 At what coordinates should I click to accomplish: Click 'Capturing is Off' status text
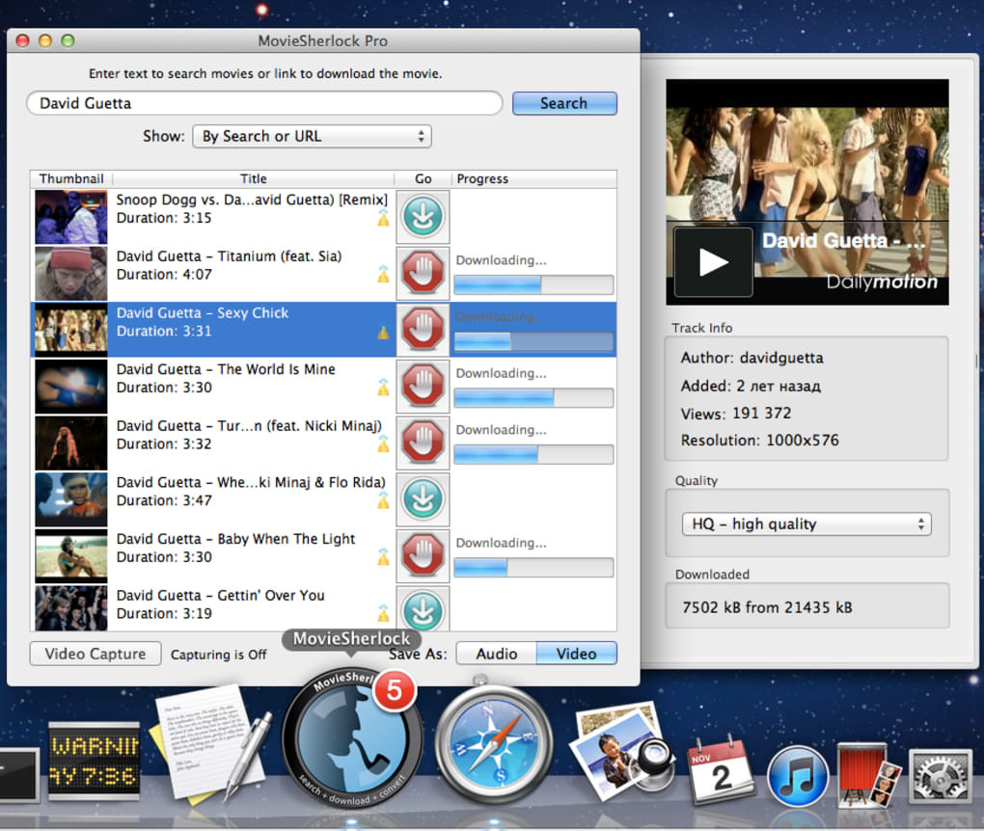pos(218,655)
